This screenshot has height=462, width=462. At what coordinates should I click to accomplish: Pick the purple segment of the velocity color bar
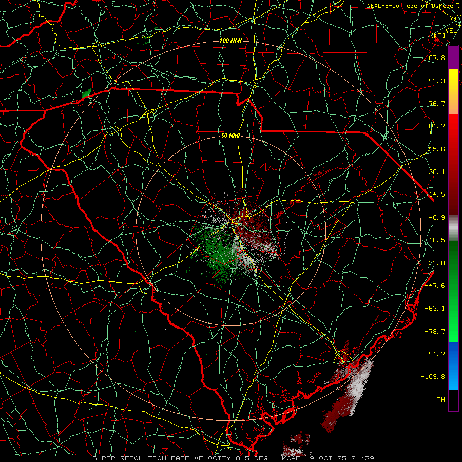coord(453,57)
